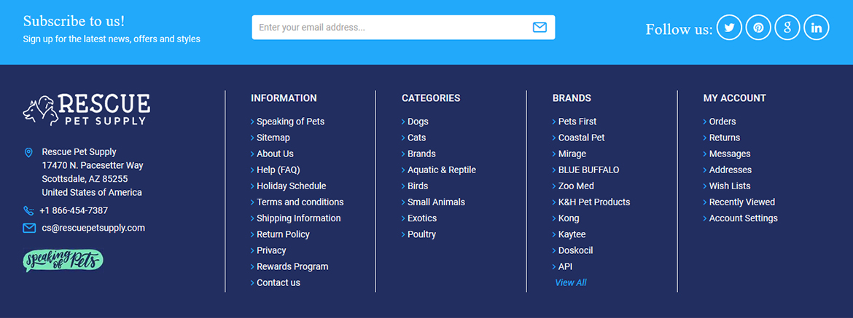
Task: Click the envelope icon beside cs email
Action: pos(29,228)
